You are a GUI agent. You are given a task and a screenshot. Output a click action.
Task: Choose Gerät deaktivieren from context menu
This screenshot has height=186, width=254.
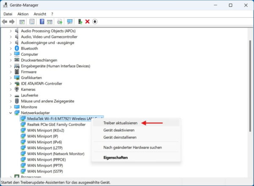136,130
